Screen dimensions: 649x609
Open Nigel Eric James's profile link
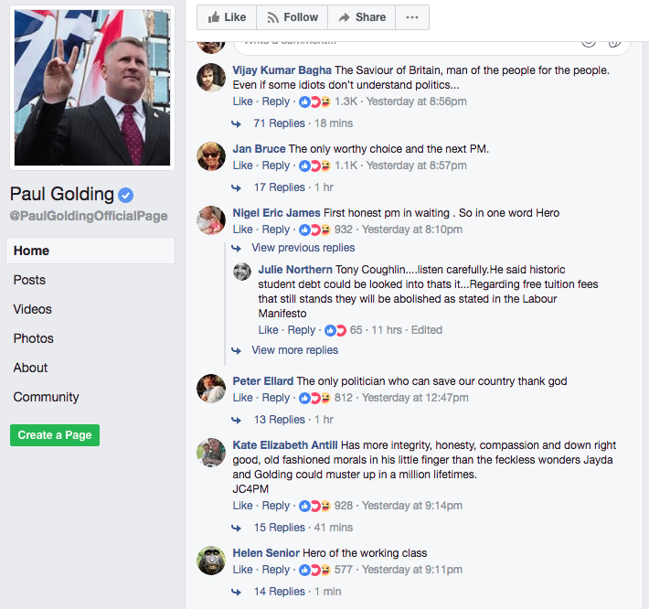click(276, 213)
